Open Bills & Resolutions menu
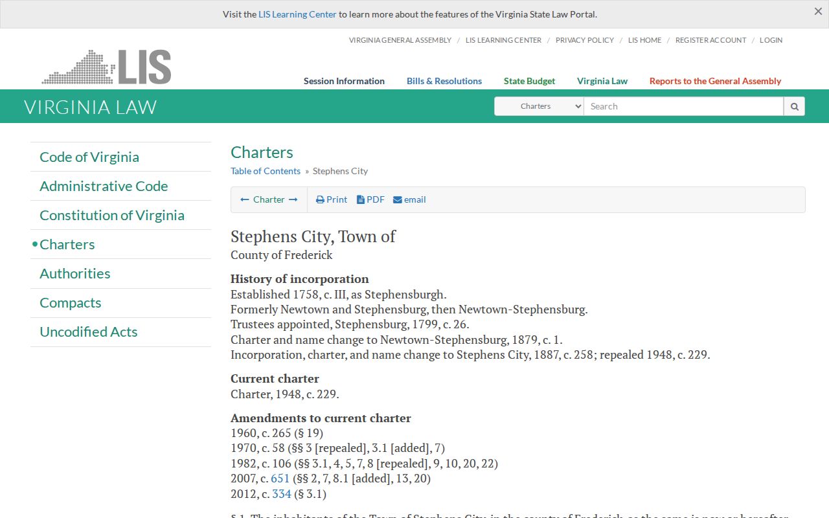The width and height of the screenshot is (829, 518). [x=444, y=81]
